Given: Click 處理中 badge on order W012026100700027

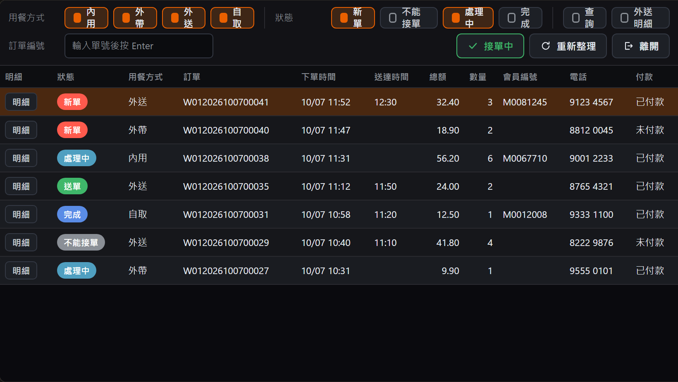Looking at the screenshot, I should (x=76, y=271).
